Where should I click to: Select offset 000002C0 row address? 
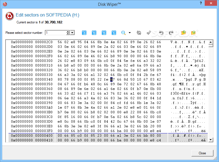pos(32,42)
